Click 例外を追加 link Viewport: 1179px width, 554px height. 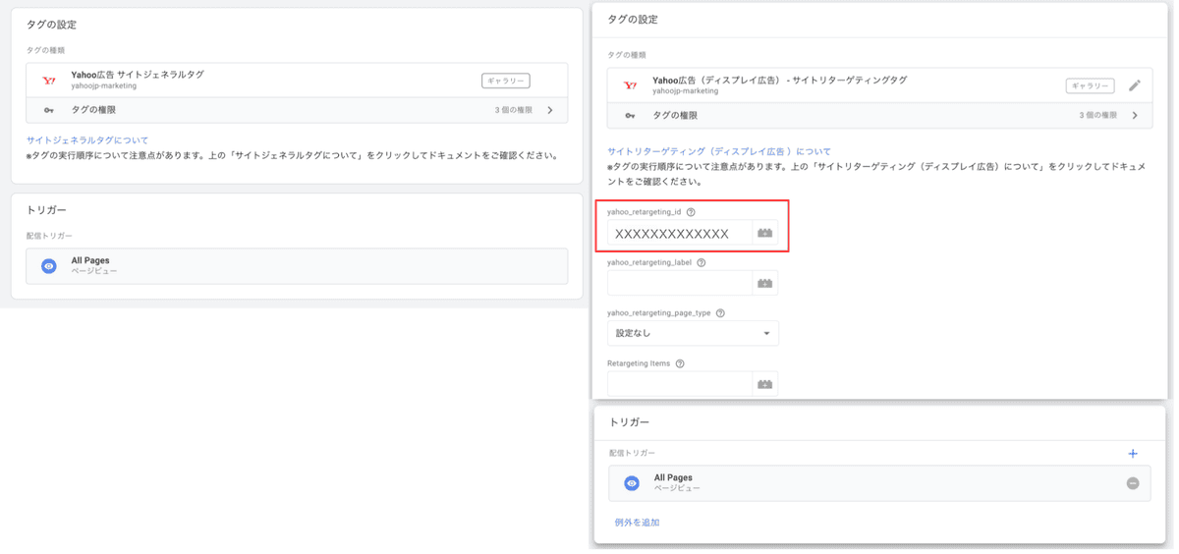(637, 523)
